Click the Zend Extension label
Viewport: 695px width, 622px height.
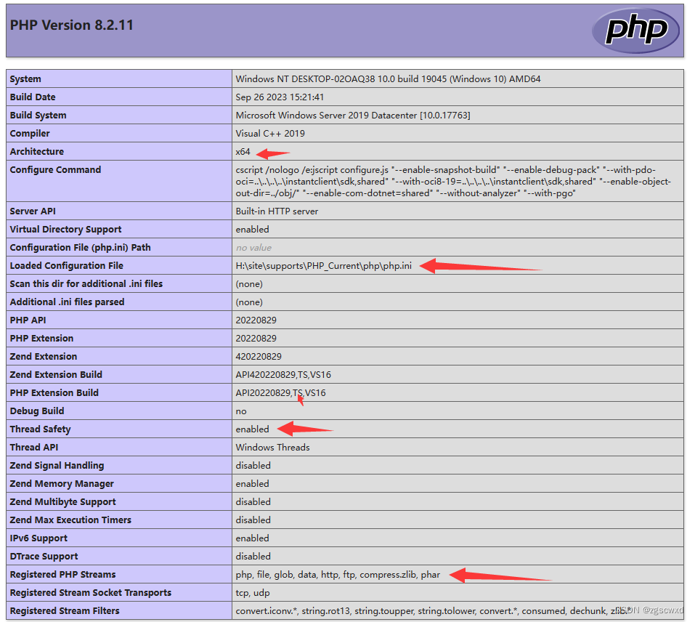tap(44, 357)
